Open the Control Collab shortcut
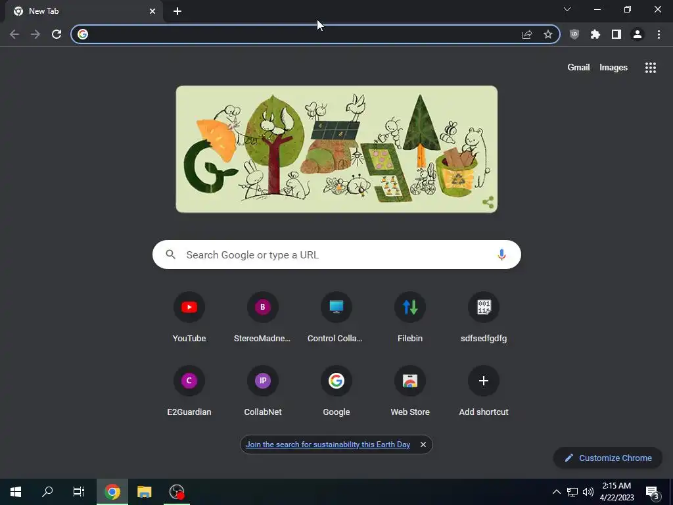Screen dimensions: 673x505 [336, 318]
